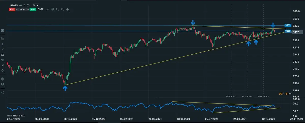
Task: Decrease volume with the minus button
Action: tap(17, 9)
